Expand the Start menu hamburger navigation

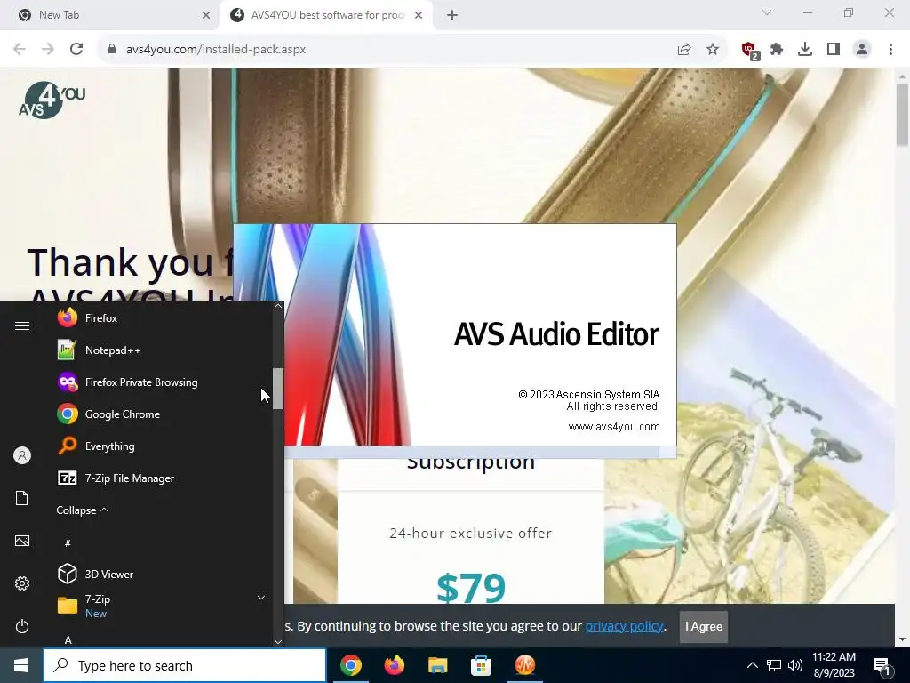22,325
